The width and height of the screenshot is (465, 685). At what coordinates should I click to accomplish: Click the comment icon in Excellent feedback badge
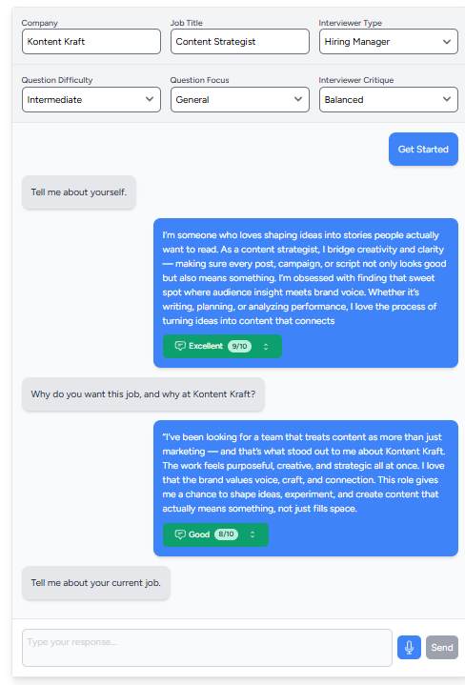pos(180,346)
